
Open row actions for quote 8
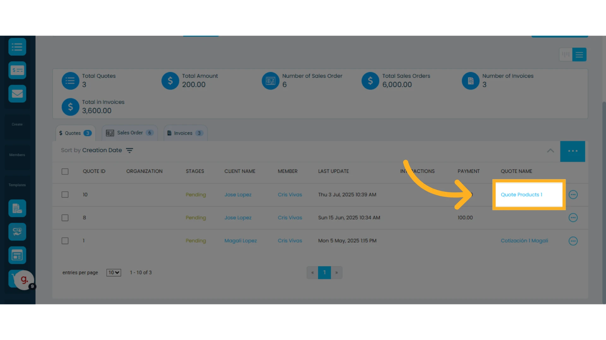tap(573, 218)
